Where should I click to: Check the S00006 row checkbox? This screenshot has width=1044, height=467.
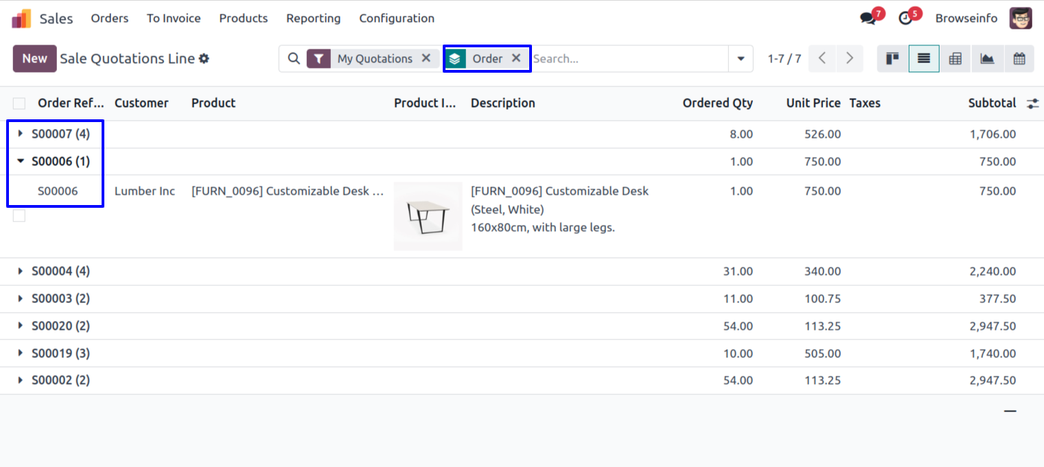pos(19,216)
